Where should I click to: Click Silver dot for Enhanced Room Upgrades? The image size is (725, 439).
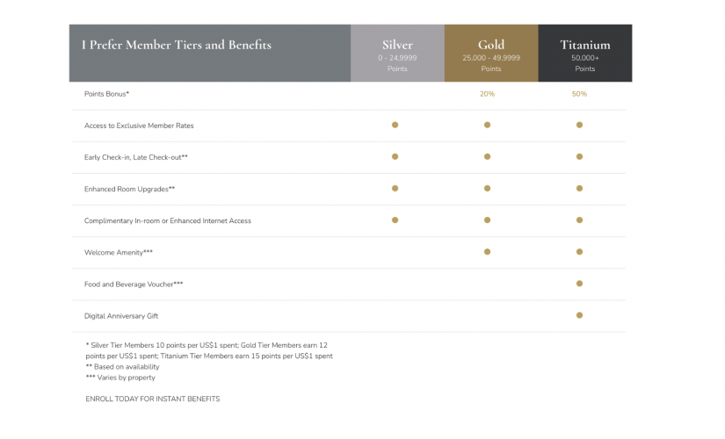[x=395, y=189]
